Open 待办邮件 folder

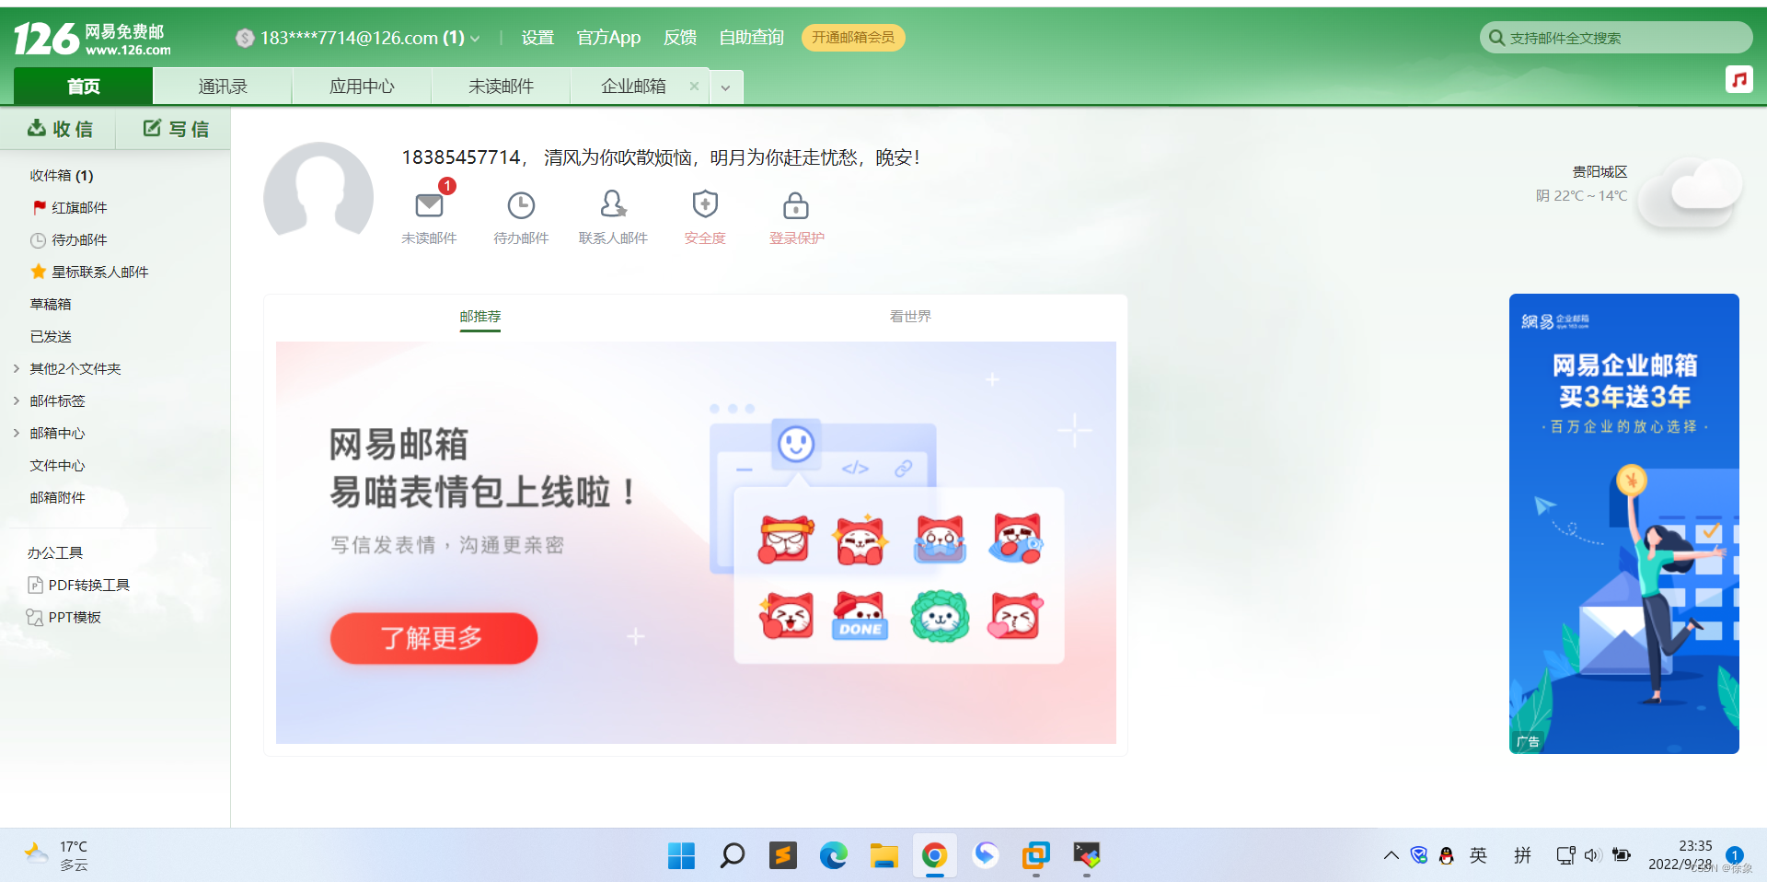[79, 239]
